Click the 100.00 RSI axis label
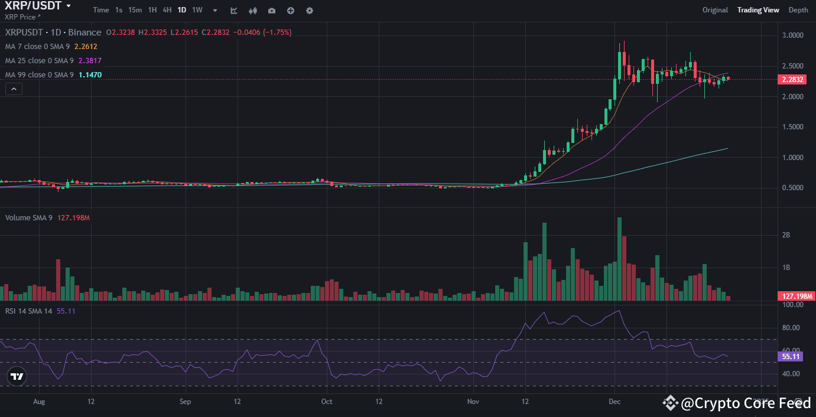This screenshot has height=417, width=816. click(x=792, y=305)
